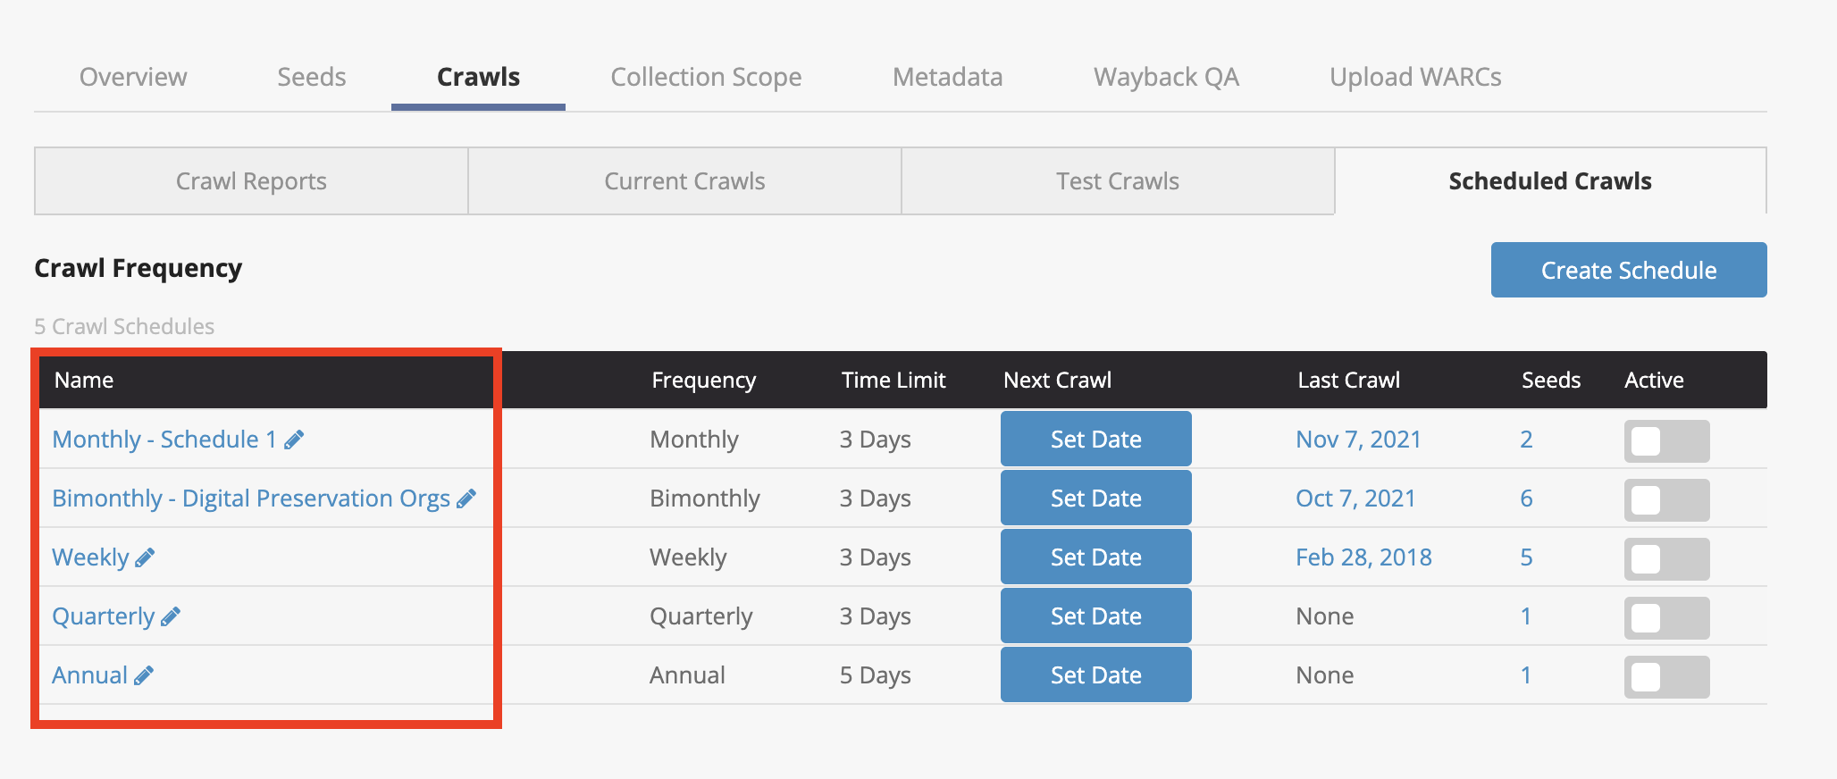Open the Nov 7, 2021 last crawl link
The image size is (1837, 779).
(x=1358, y=440)
